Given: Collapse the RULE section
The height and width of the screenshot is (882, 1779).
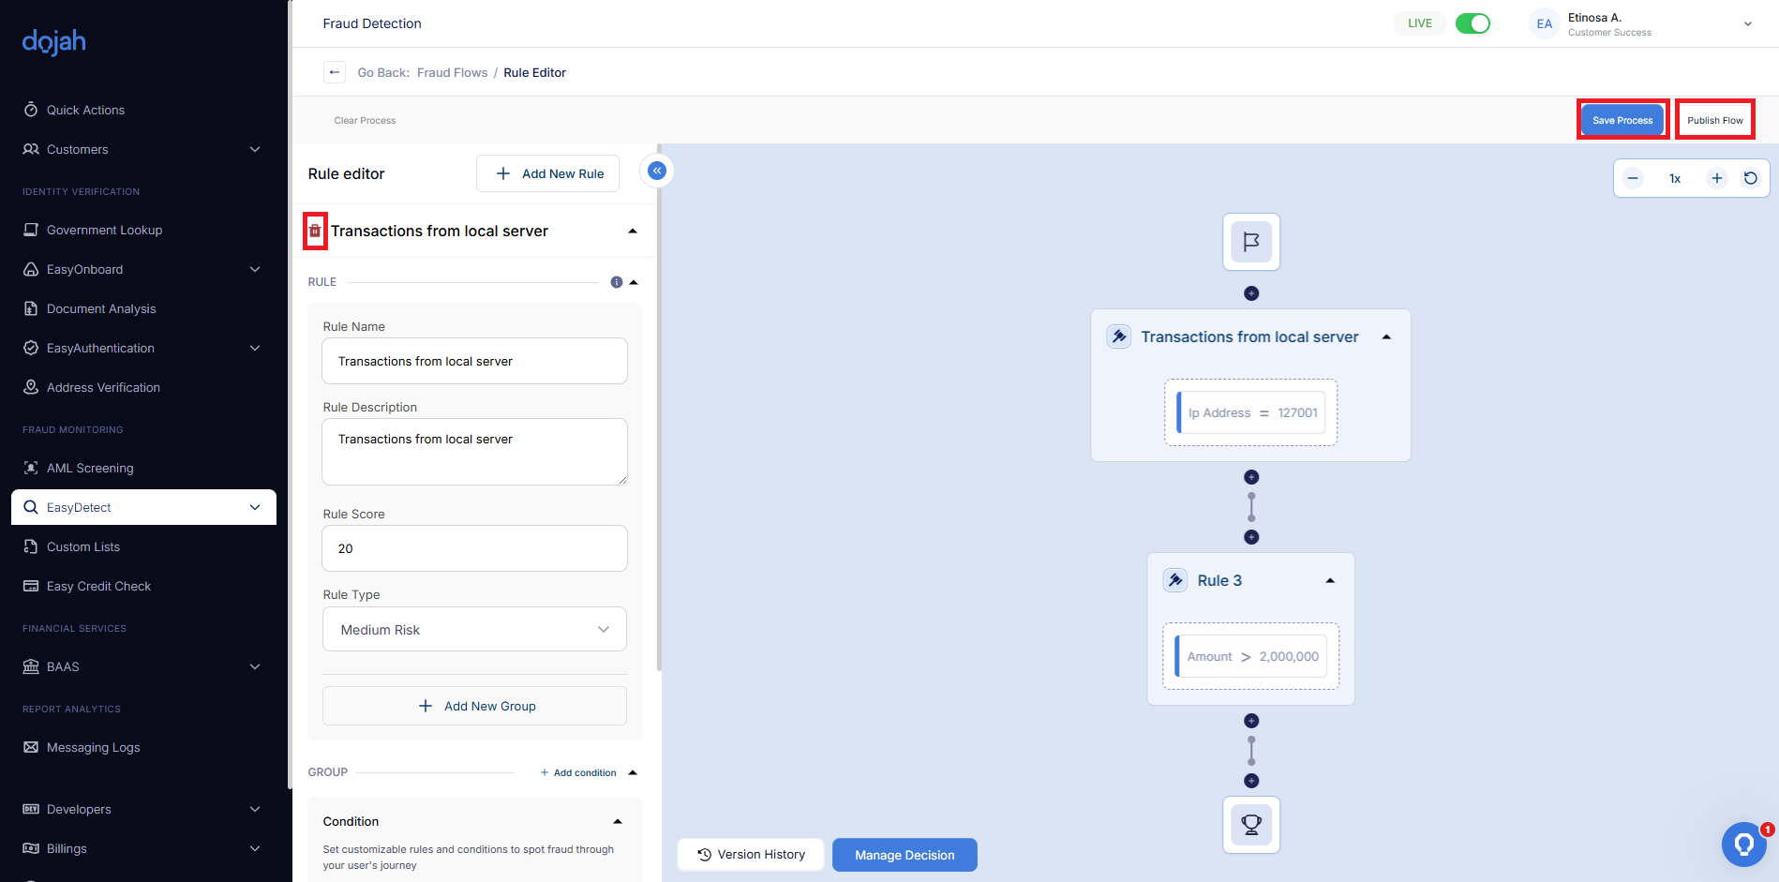Looking at the screenshot, I should (634, 282).
